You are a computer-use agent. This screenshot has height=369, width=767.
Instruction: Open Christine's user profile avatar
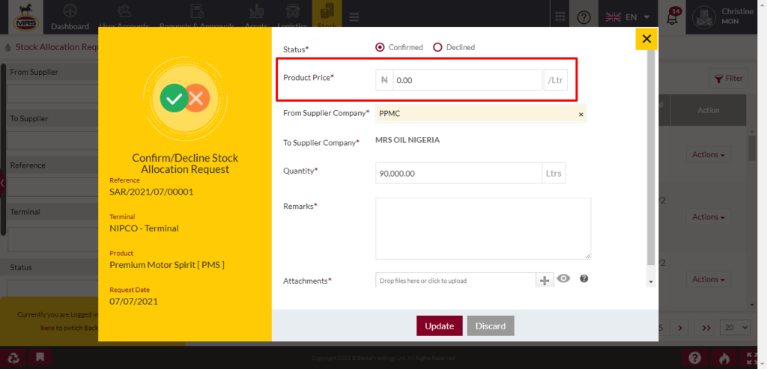click(x=706, y=17)
